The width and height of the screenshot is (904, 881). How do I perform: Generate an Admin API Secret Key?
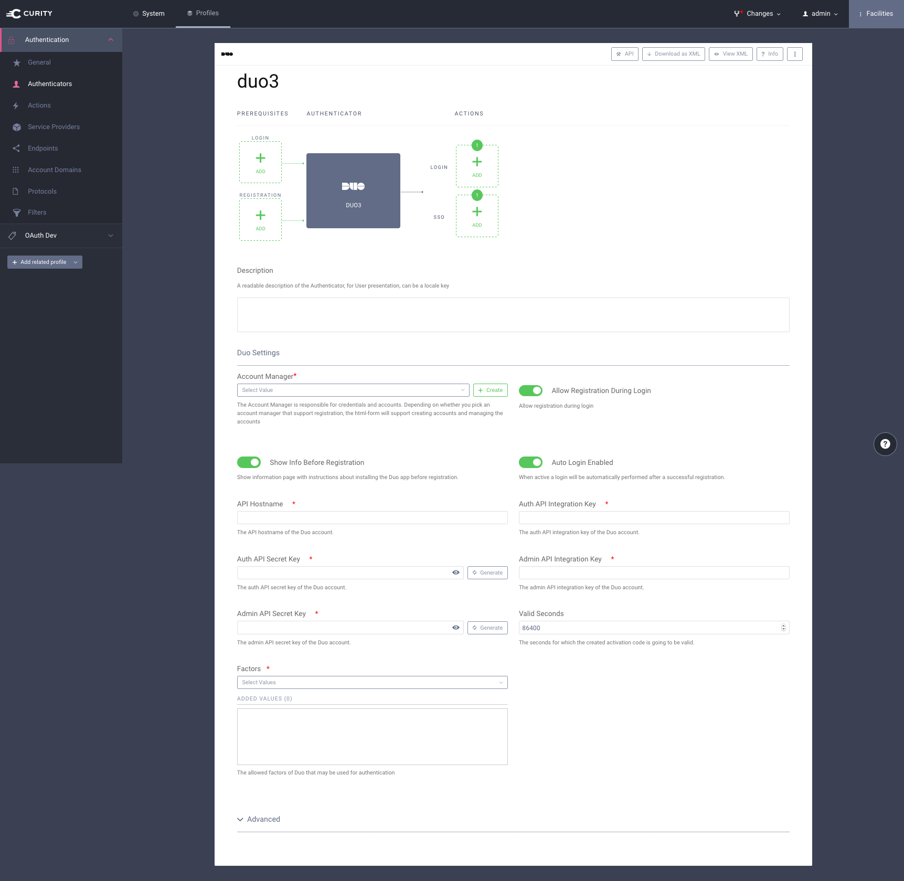coord(487,627)
